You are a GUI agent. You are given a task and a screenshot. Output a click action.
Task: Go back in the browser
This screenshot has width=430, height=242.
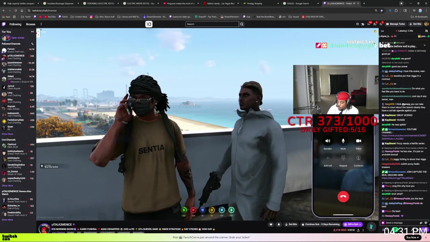3,10
